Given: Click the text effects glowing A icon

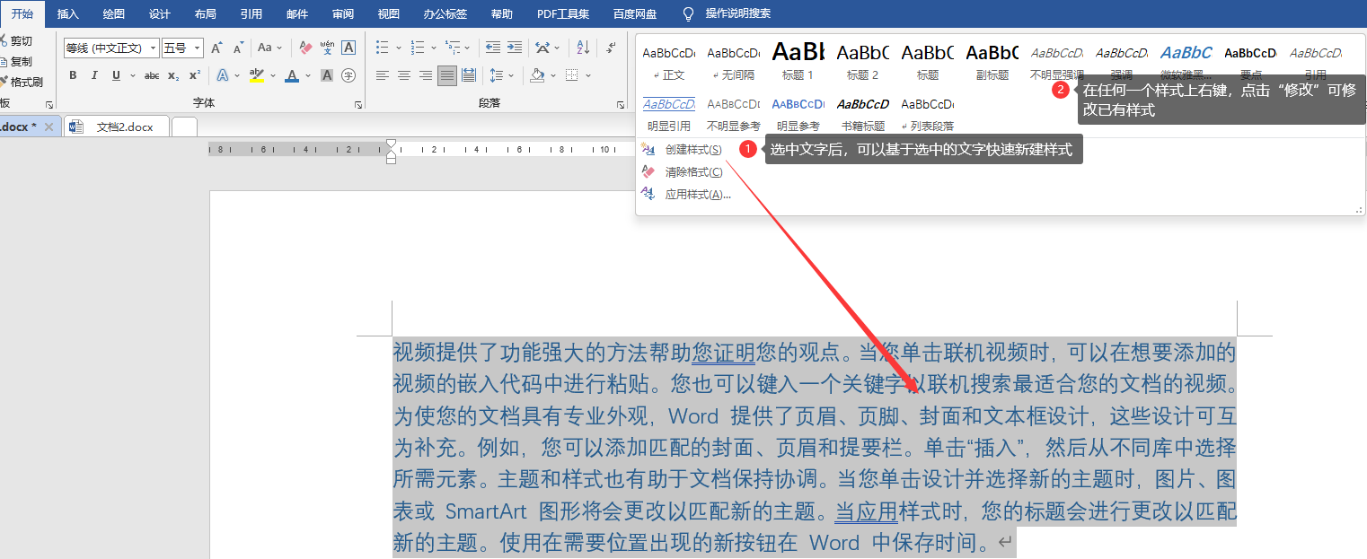Looking at the screenshot, I should [222, 75].
